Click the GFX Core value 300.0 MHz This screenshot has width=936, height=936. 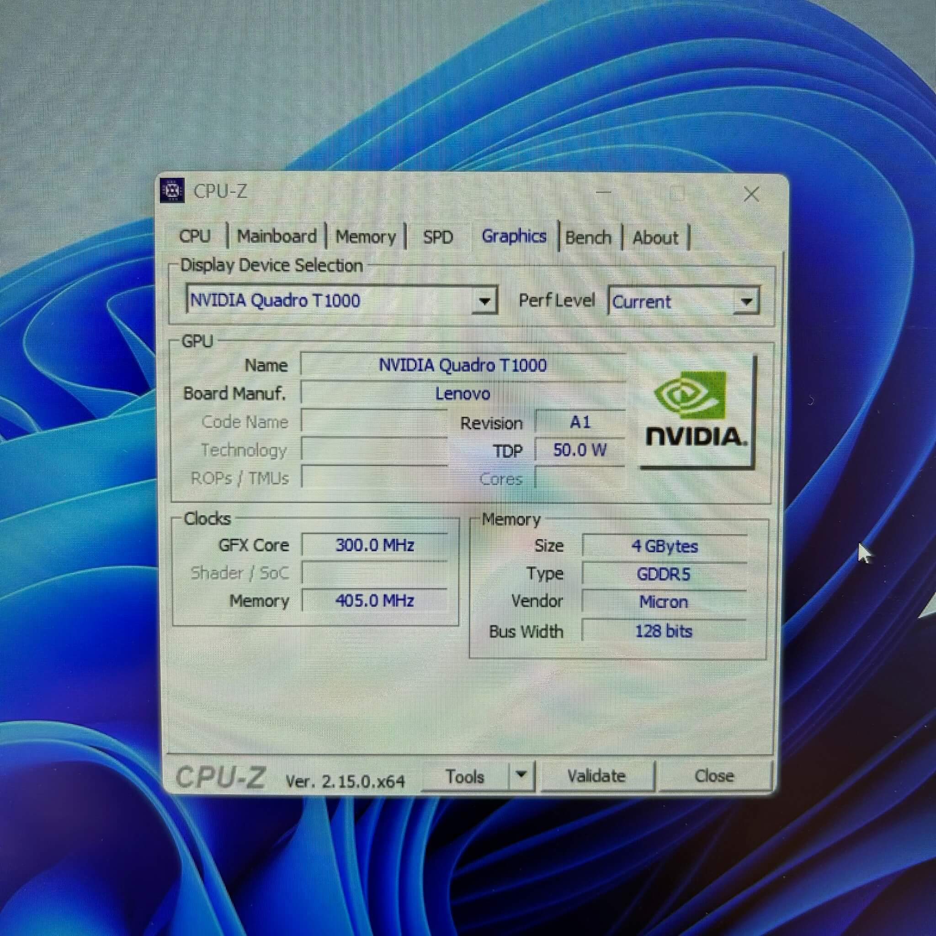pyautogui.click(x=374, y=546)
